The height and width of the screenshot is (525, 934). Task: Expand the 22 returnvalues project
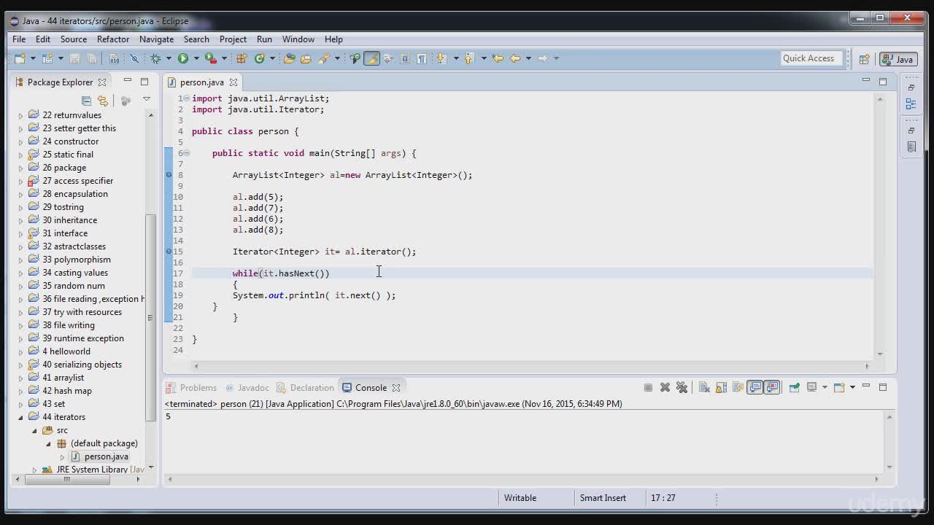(x=21, y=115)
